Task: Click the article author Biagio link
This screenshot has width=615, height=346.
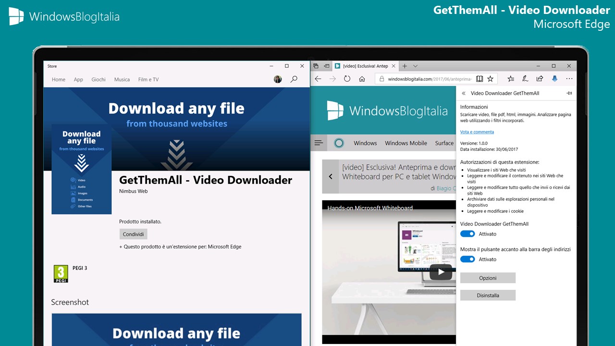Action: pyautogui.click(x=446, y=188)
